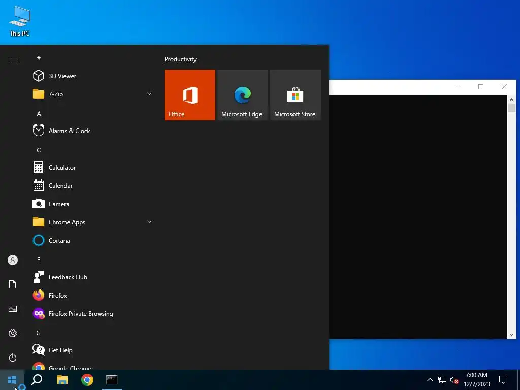Open the Chrome Apps folder entry

[x=92, y=222]
